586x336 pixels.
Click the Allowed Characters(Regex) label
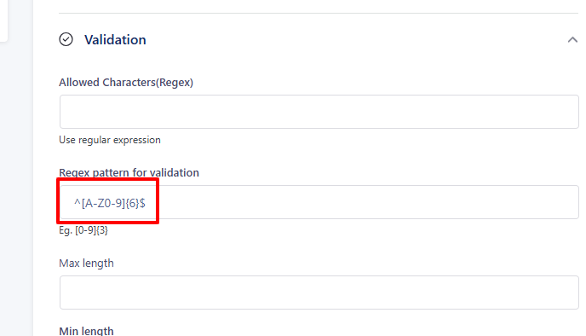click(126, 83)
